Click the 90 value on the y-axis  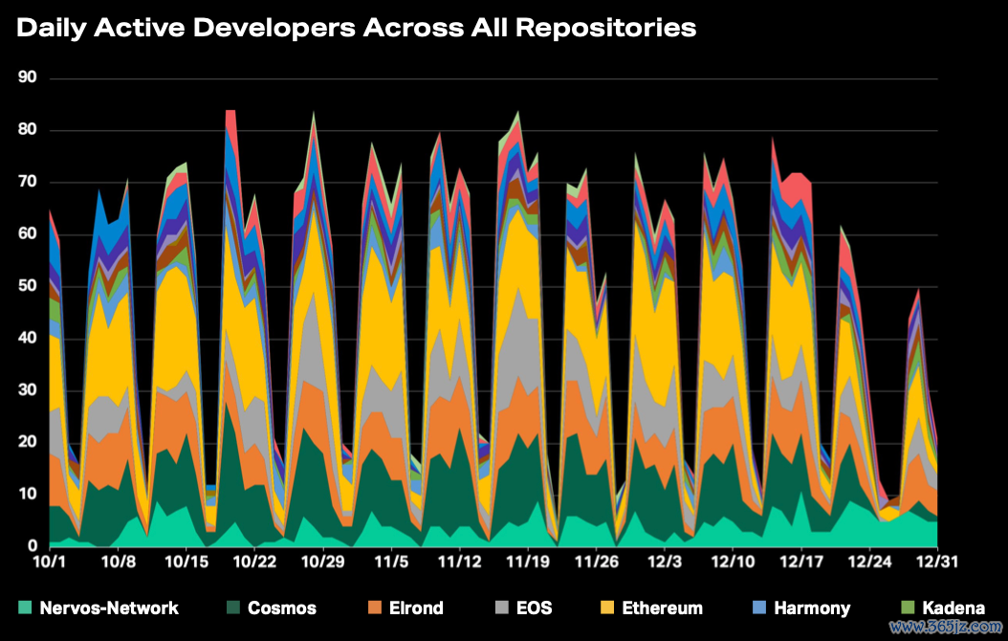tap(26, 77)
